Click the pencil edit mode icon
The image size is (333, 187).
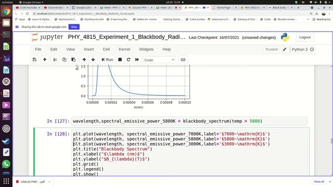285,49
